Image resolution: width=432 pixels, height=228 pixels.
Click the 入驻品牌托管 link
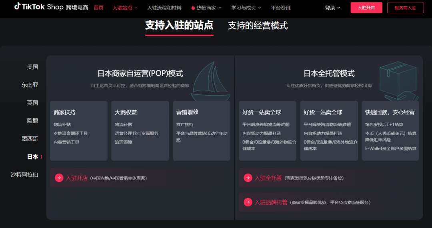click(x=271, y=202)
